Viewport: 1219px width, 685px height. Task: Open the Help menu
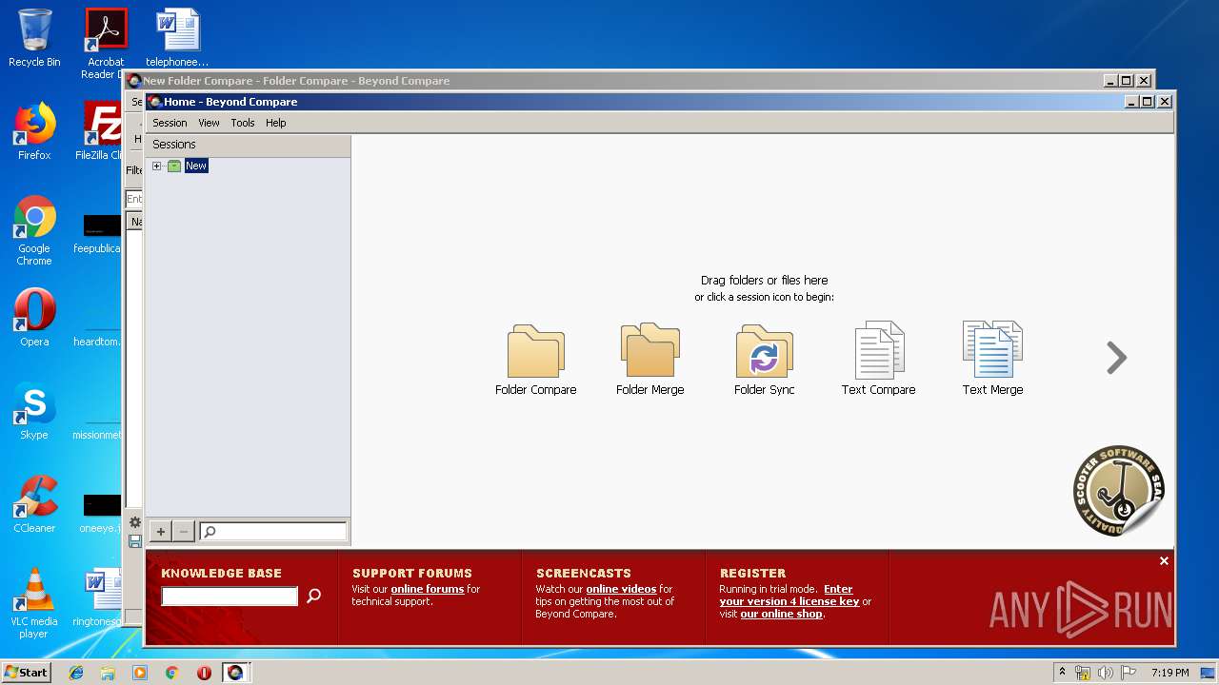coord(276,123)
